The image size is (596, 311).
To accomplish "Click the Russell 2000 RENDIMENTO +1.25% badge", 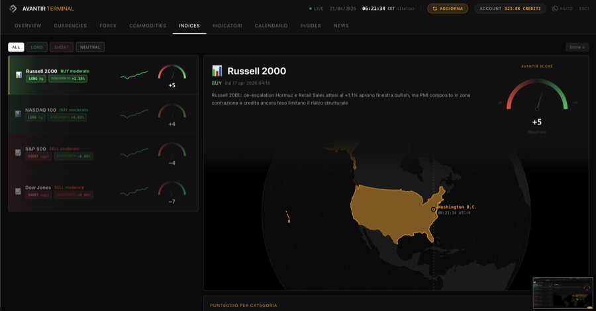I will 68,79.
